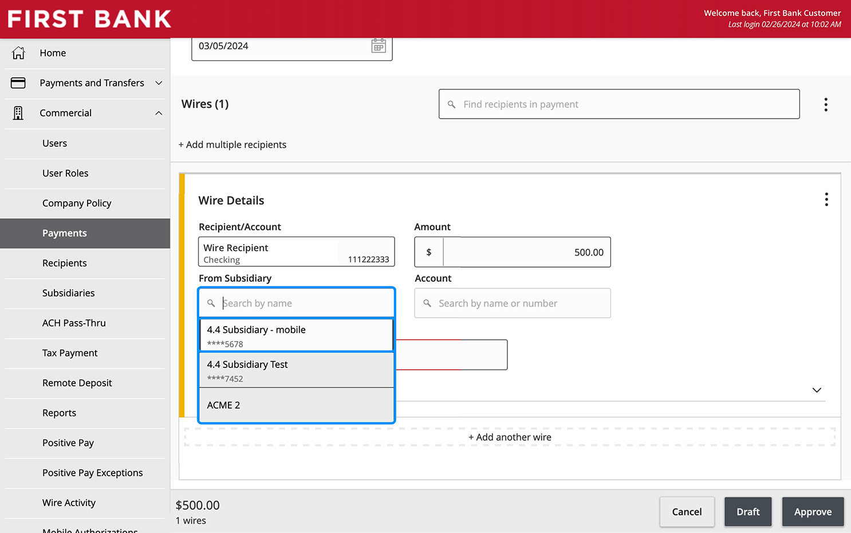The height and width of the screenshot is (533, 851).
Task: Click the Payments and Transfers card icon
Action: click(18, 83)
